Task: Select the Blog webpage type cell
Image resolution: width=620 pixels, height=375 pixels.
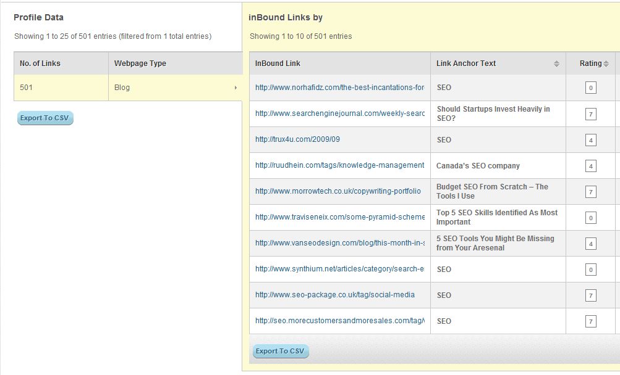Action: tap(176, 88)
